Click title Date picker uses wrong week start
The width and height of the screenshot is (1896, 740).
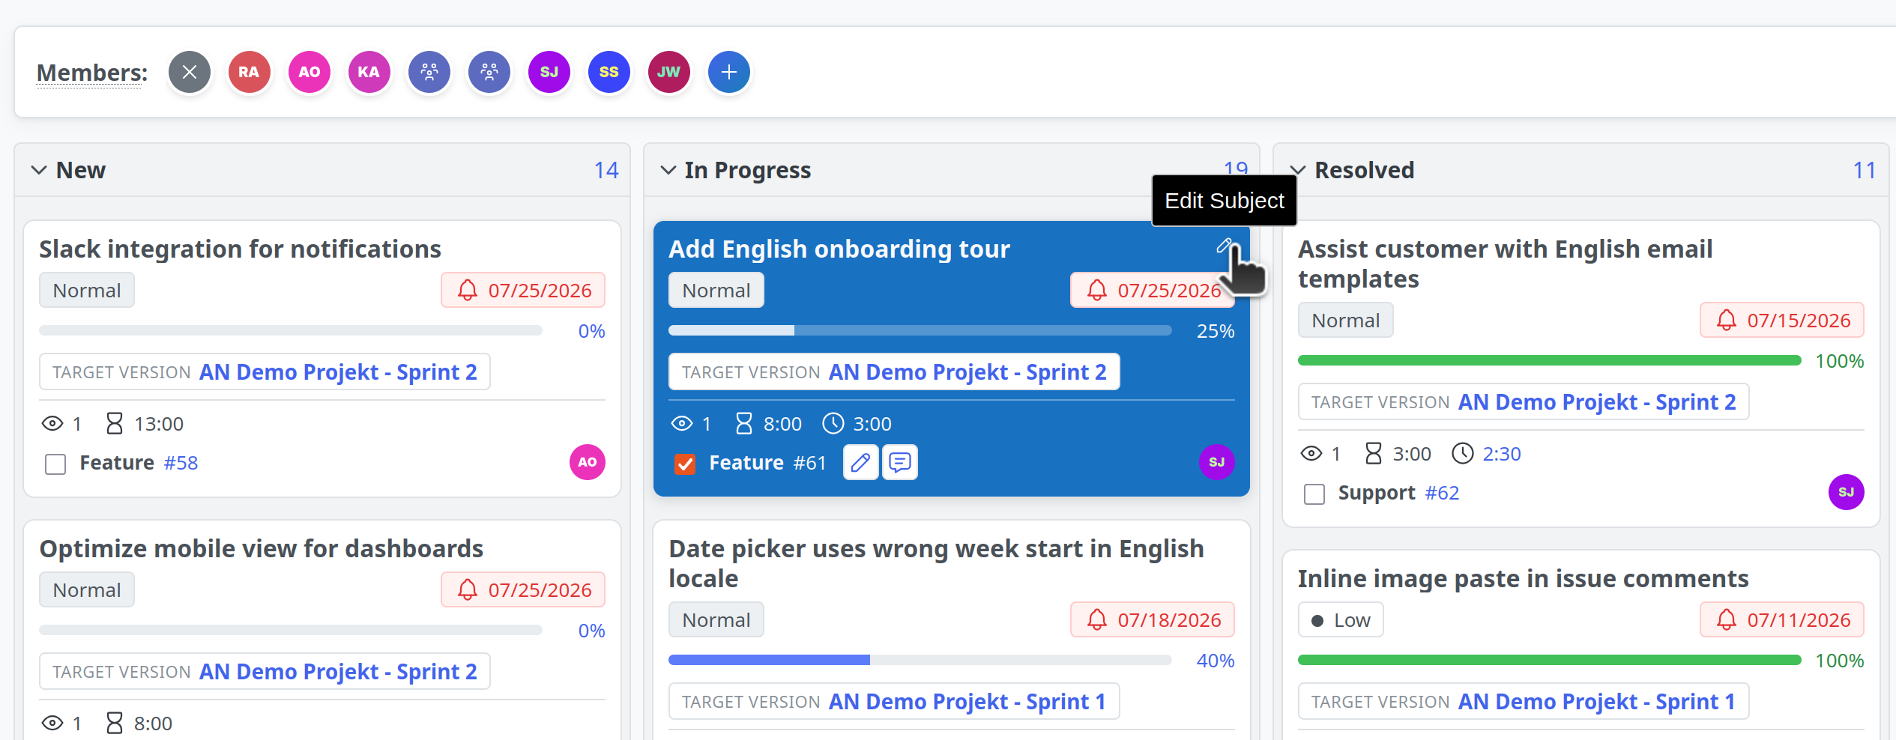(936, 563)
